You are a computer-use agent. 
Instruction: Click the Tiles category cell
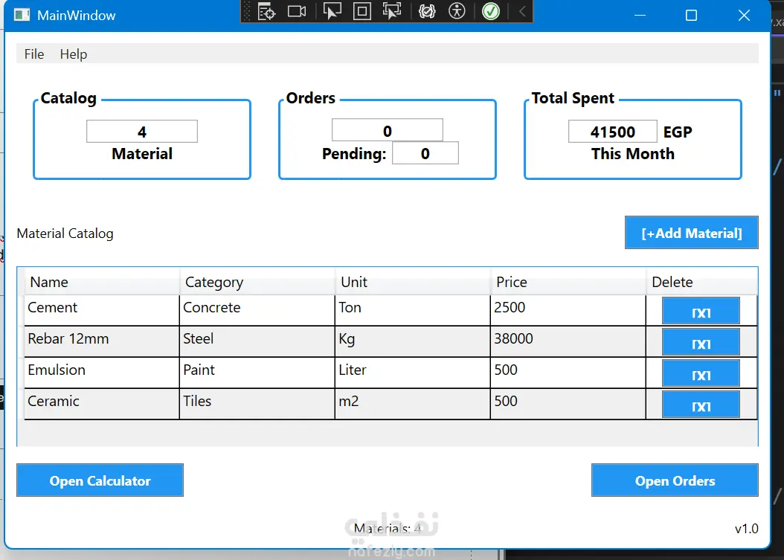(x=257, y=404)
